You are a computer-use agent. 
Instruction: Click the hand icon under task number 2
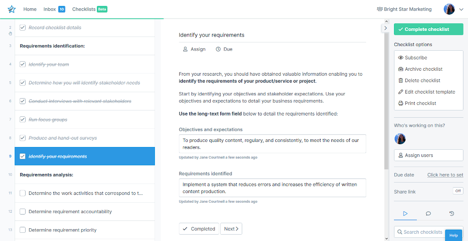coord(10,33)
